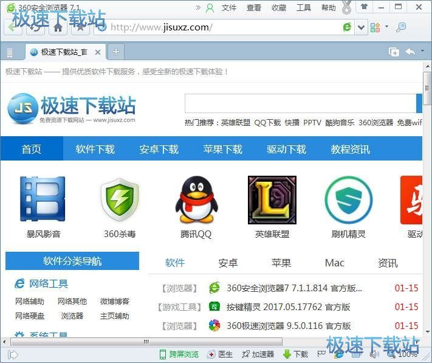Close the 极速下载站 tab
The width and height of the screenshot is (432, 363).
98,52
